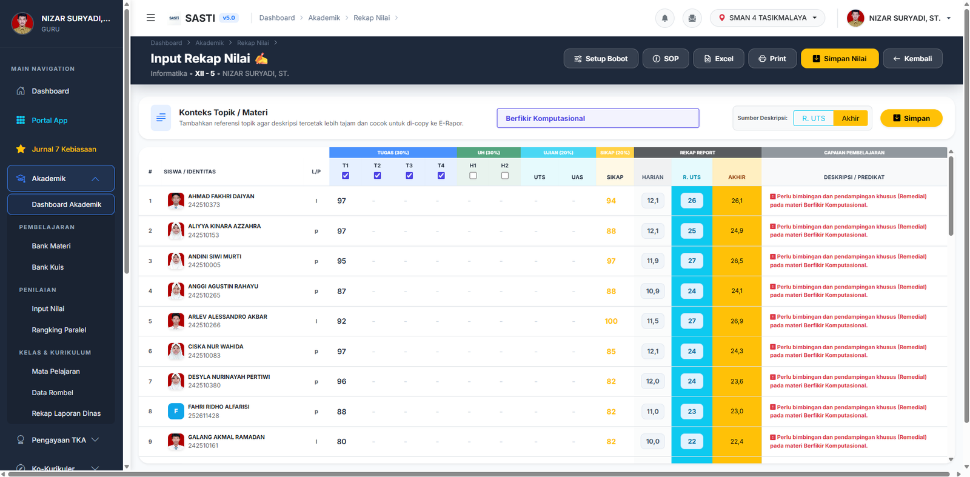Image resolution: width=970 pixels, height=477 pixels.
Task: Uncheck the T2 column checkbox
Action: [x=377, y=176]
